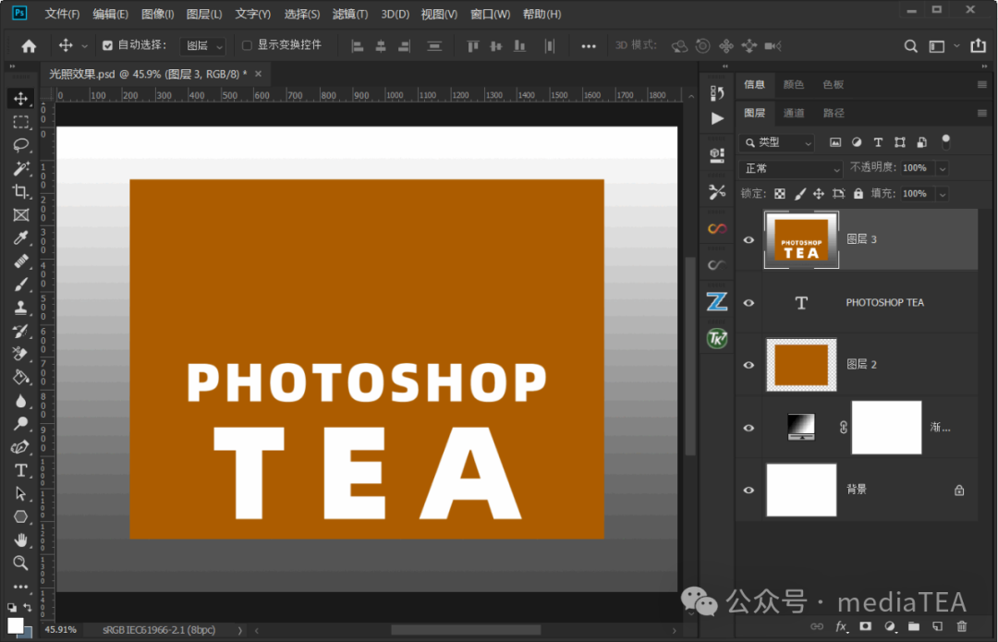Image resolution: width=998 pixels, height=642 pixels.
Task: Toggle the auto-select checkbox
Action: pos(107,45)
